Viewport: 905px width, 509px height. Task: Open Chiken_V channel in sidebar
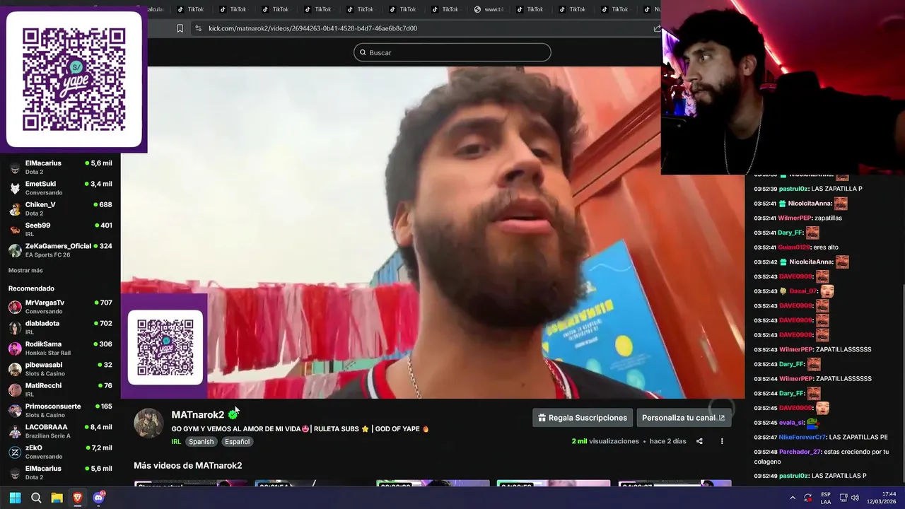(x=60, y=209)
